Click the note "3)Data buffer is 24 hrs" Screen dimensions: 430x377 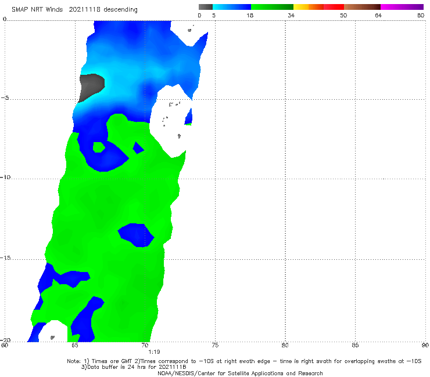coord(134,367)
